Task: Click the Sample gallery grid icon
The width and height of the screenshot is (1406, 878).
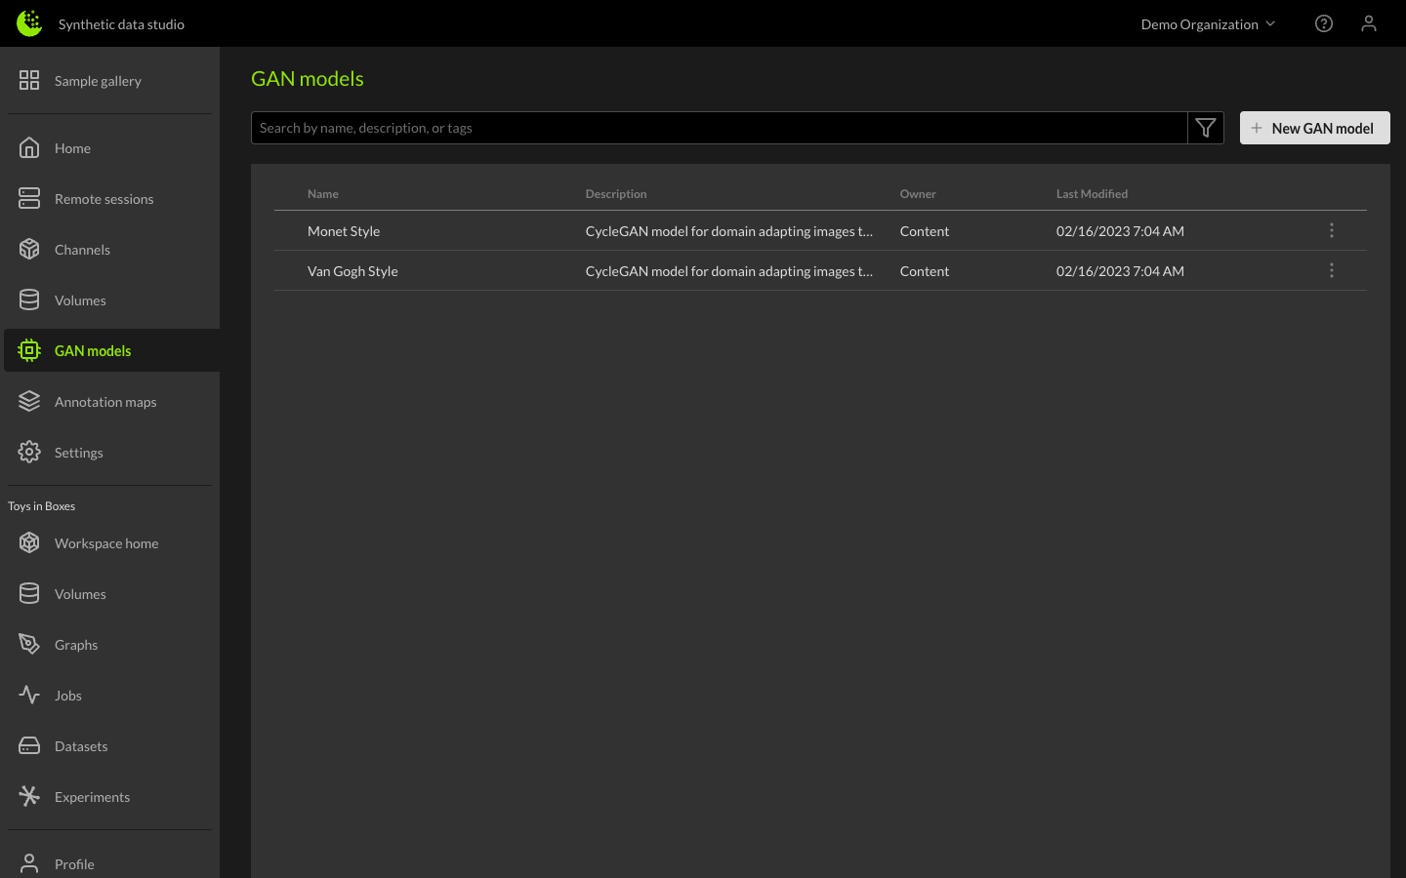Action: pos(29,80)
